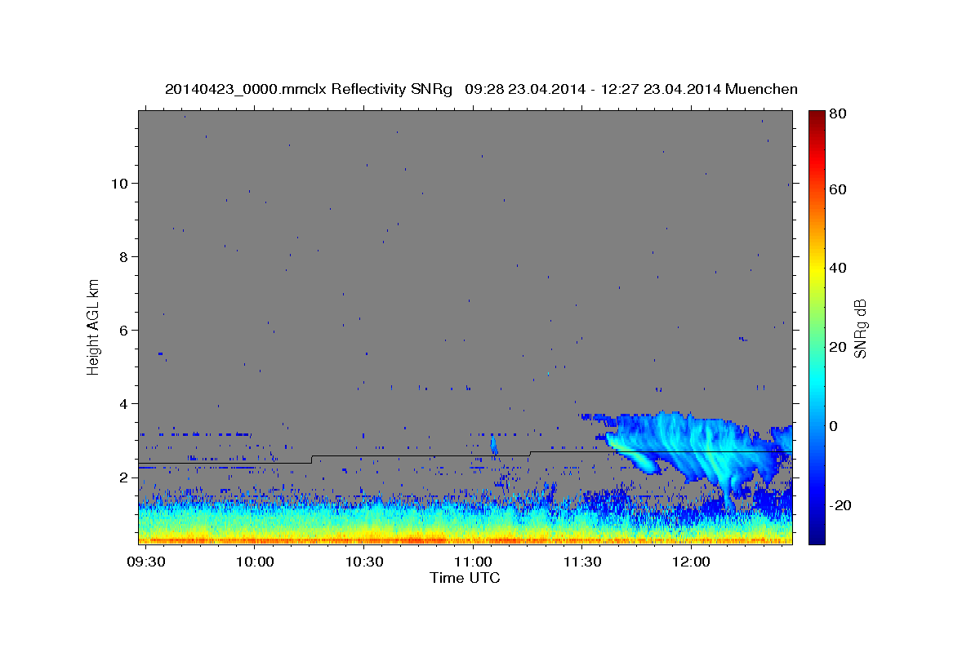Click the colorbar value 40
Image resolution: width=980 pixels, height=653 pixels.
(x=837, y=268)
